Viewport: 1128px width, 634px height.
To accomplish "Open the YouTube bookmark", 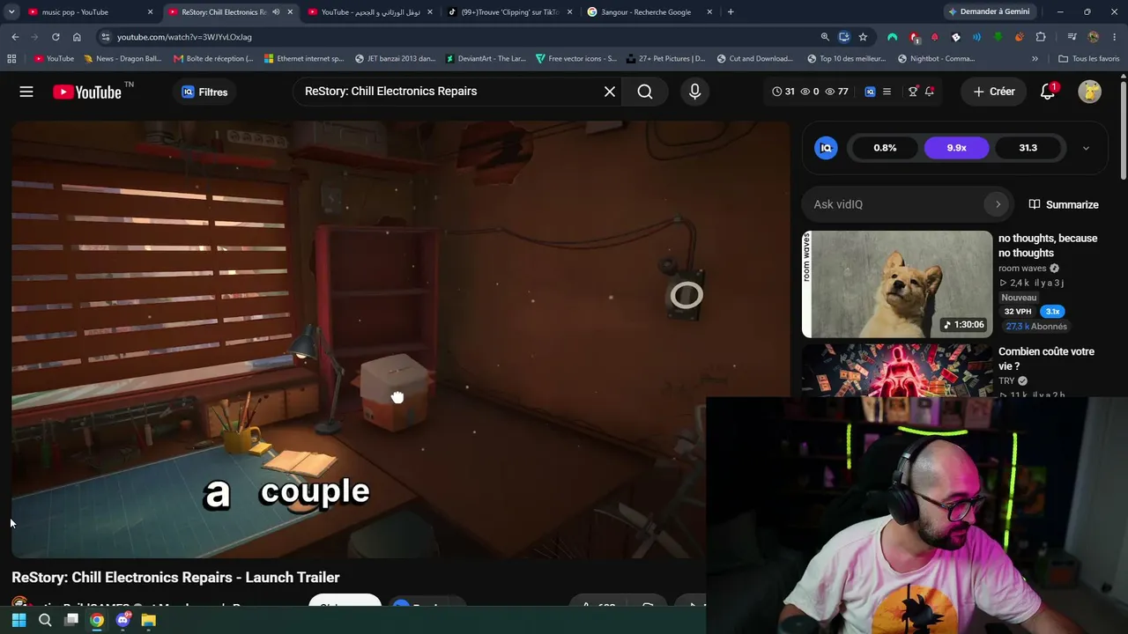I will [x=54, y=59].
